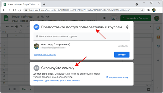Click the Explore icon at bottom right
The height and width of the screenshot is (93, 163).
click(x=149, y=89)
